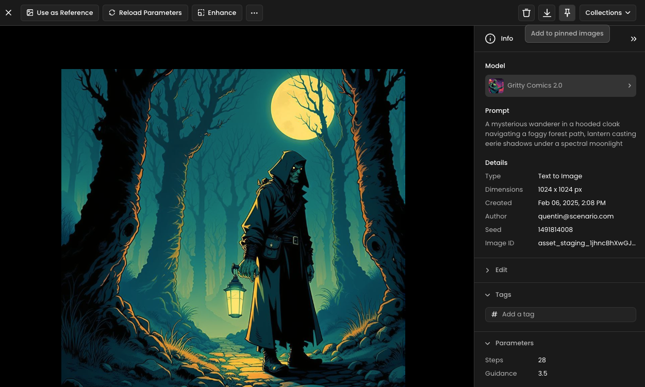Click the generated wanderer image
This screenshot has width=645, height=387.
click(x=233, y=228)
